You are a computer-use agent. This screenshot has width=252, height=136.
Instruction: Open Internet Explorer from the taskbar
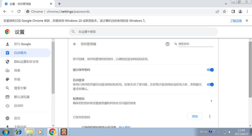(x=18, y=132)
